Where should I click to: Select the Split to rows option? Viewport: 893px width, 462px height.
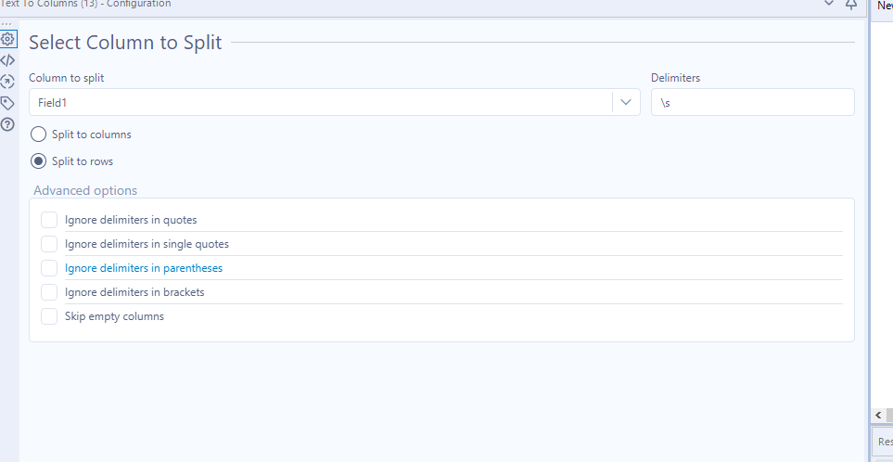tap(38, 161)
